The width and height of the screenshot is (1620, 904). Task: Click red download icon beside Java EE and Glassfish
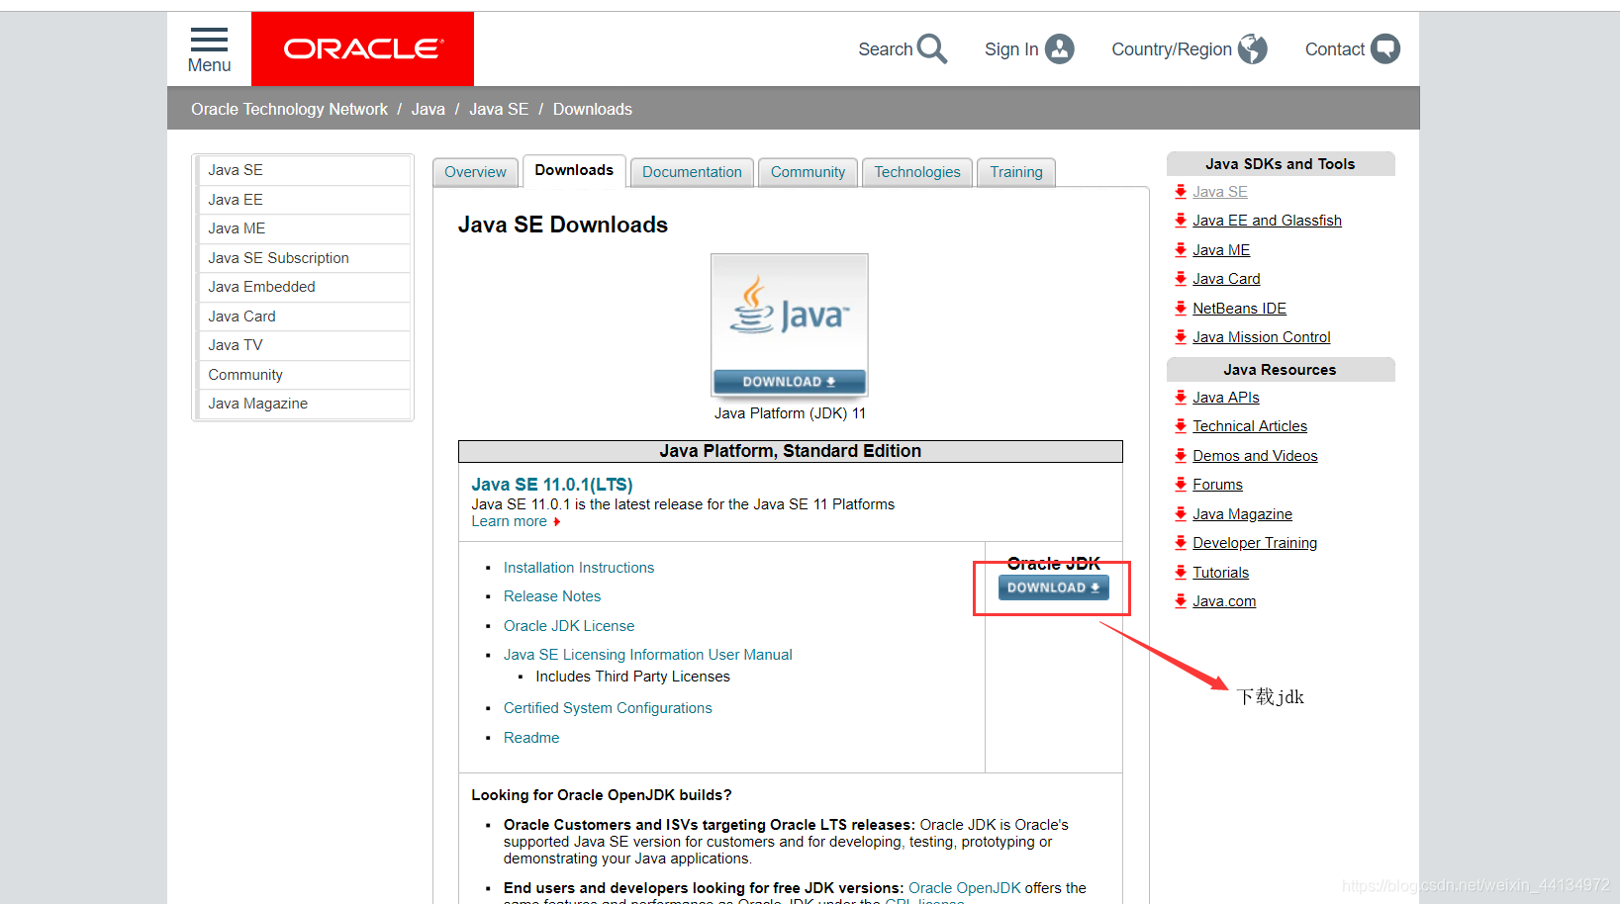pyautogui.click(x=1180, y=221)
